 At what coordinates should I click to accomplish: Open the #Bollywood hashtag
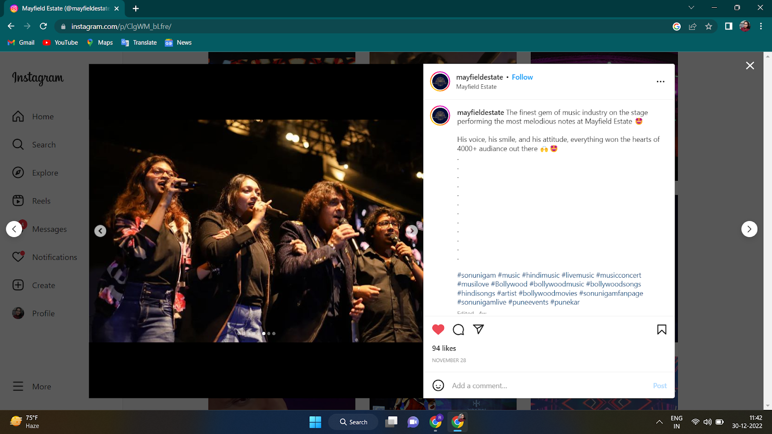click(x=509, y=284)
